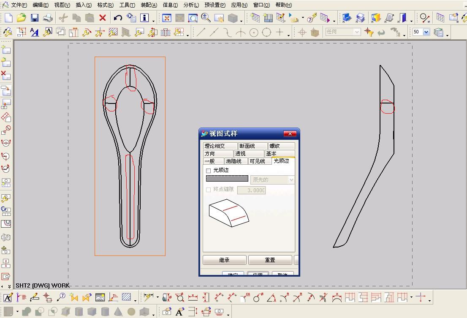Switch to the 断面线 tab

[x=253, y=146]
